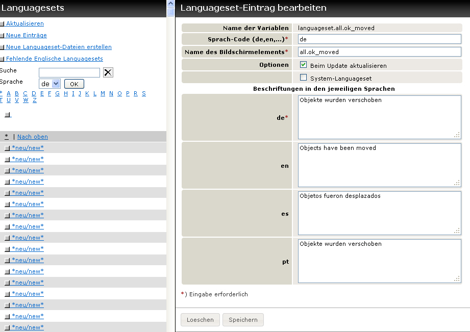Filter entries by letter A

[8, 93]
